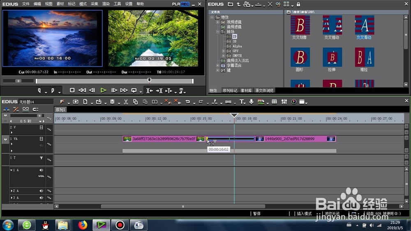The image size is (411, 231).
Task: Switch to the 序列标记 tab
Action: [x=230, y=90]
